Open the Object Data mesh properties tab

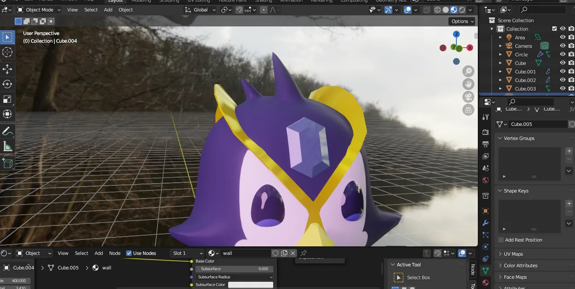tap(485, 271)
